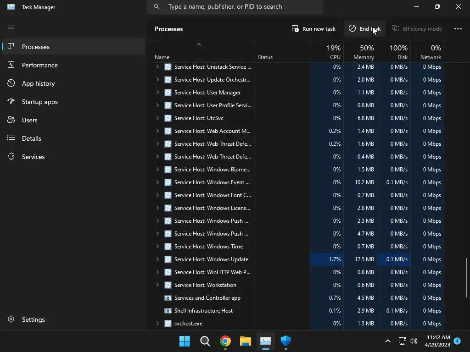The width and height of the screenshot is (470, 352).
Task: Expand Service Host: Update Orchestr... row
Action: pyautogui.click(x=157, y=80)
